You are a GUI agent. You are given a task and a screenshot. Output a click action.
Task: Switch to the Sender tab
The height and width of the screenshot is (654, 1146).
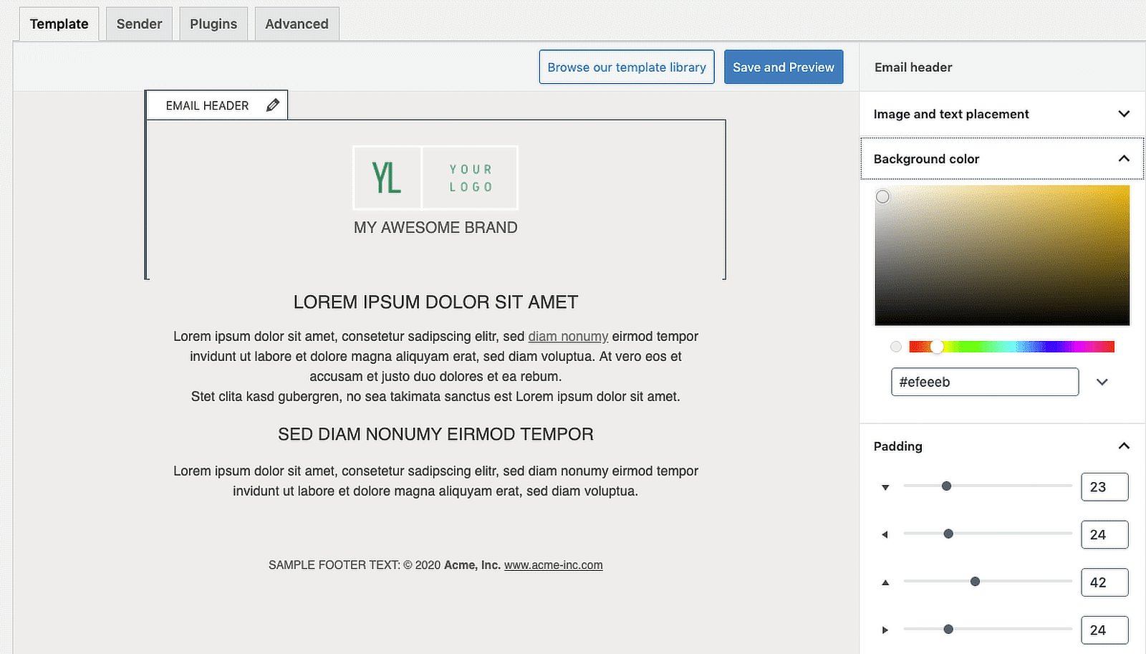click(x=139, y=24)
